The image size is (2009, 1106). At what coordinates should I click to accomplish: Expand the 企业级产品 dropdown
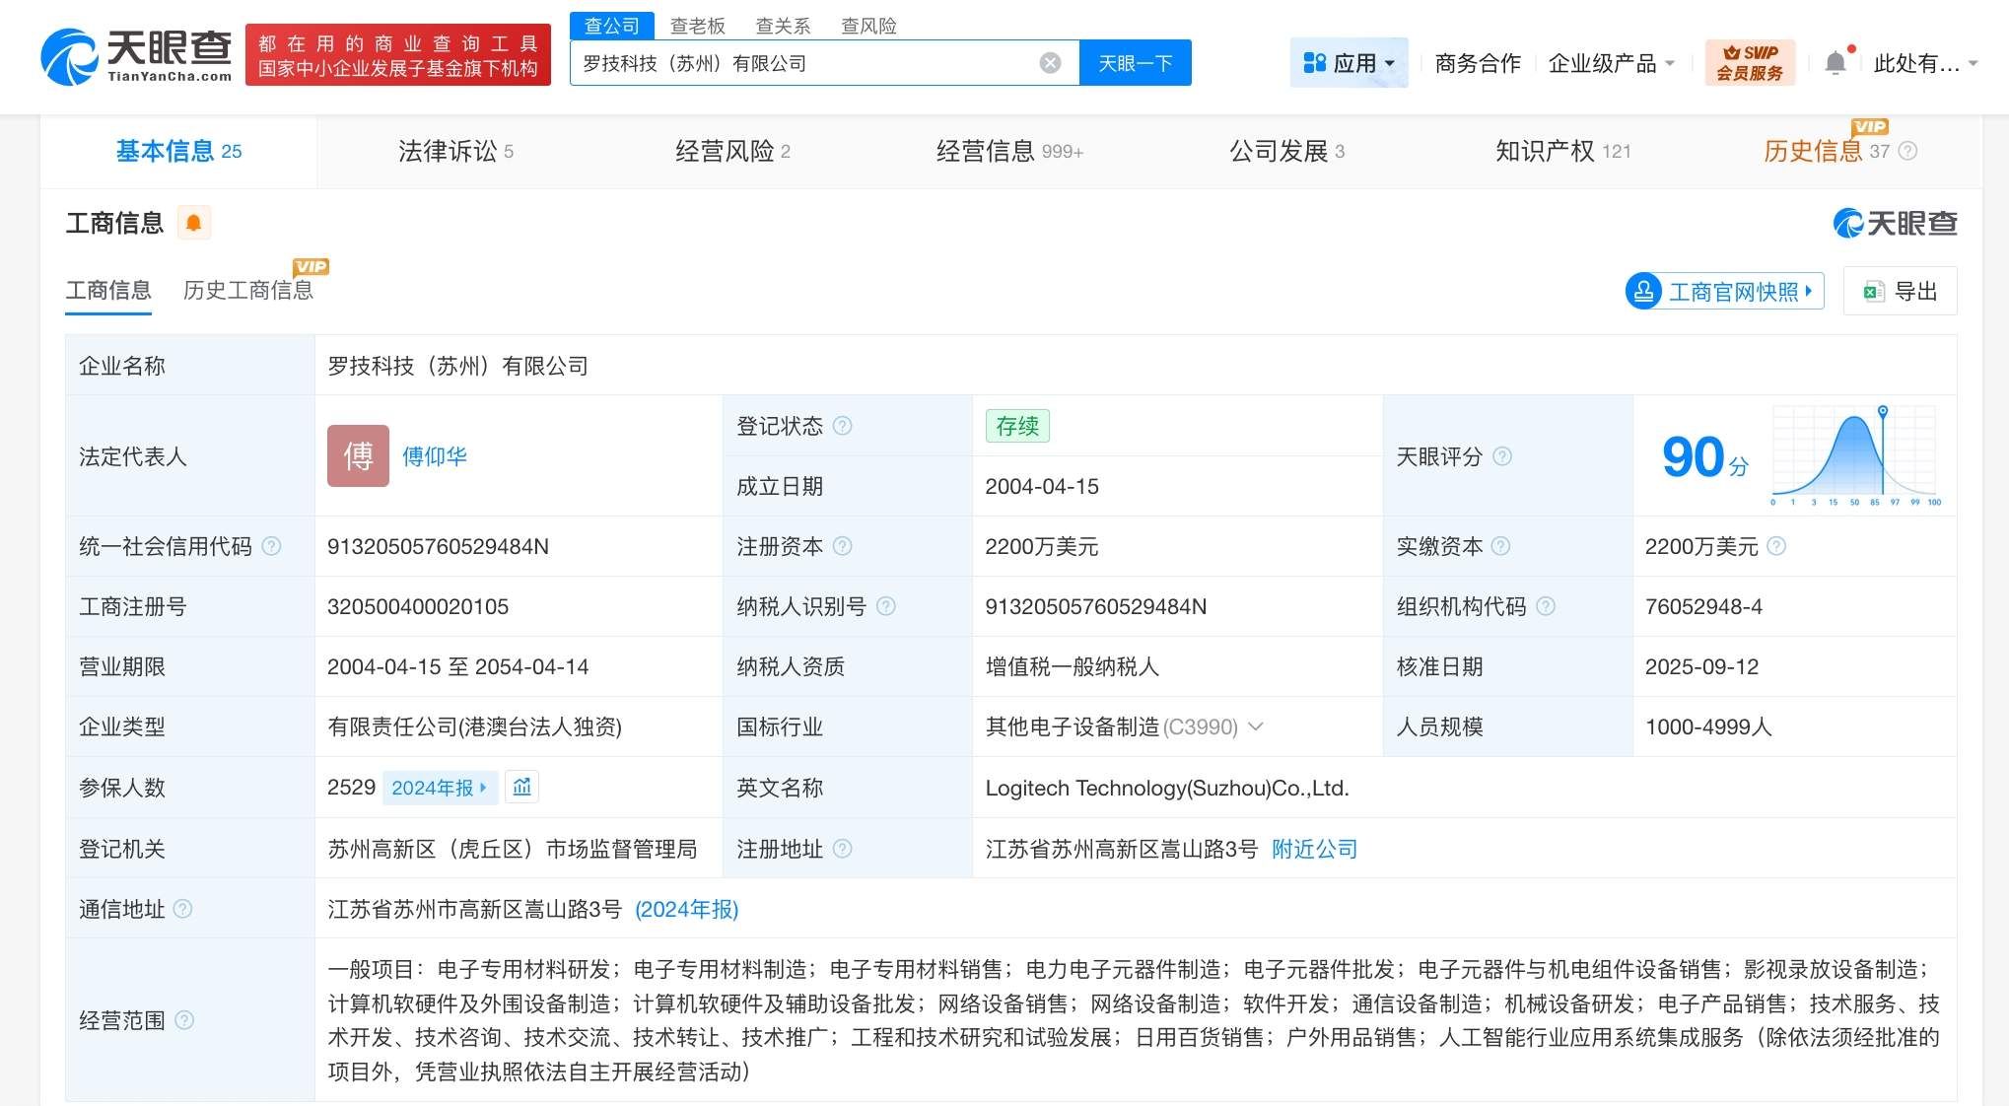[1611, 63]
